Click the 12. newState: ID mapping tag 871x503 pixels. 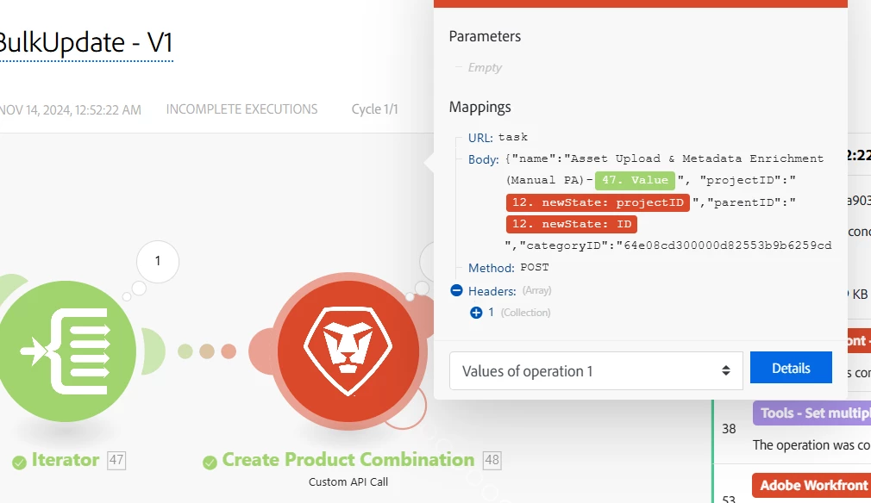(572, 224)
